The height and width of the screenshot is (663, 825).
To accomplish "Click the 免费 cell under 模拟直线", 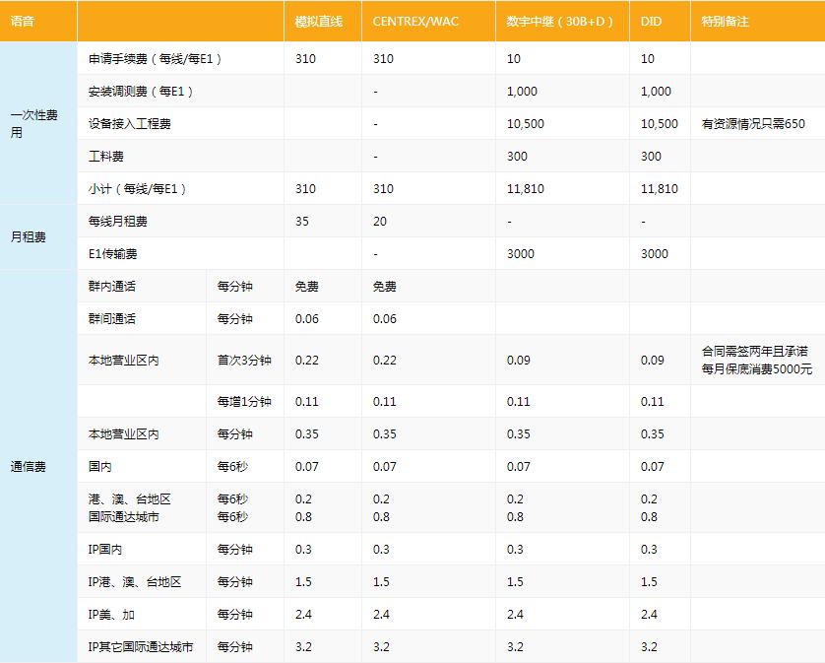I will pyautogui.click(x=305, y=286).
